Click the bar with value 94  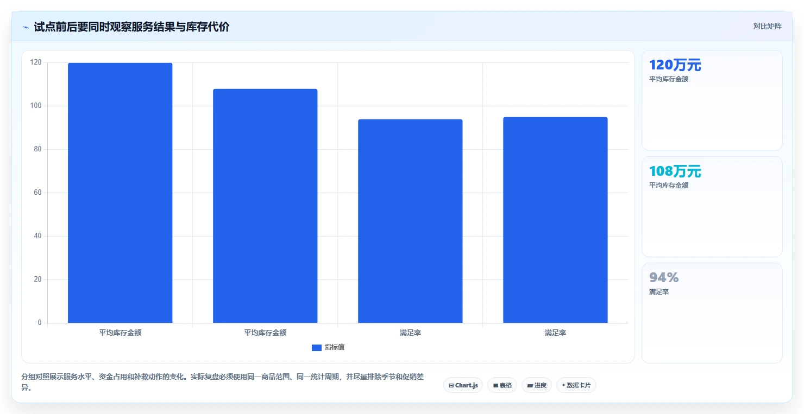point(410,221)
